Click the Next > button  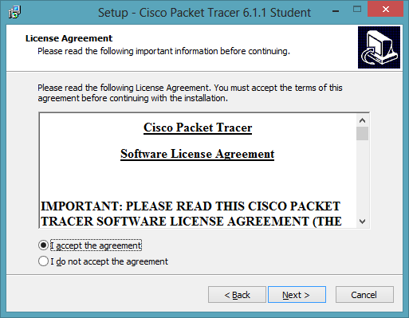(297, 295)
